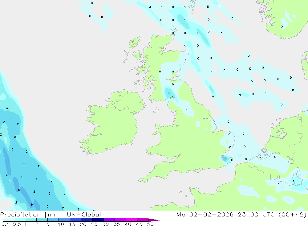308x226 pixels.
Task: Click the '40' legend scale label
Action: [128, 224]
